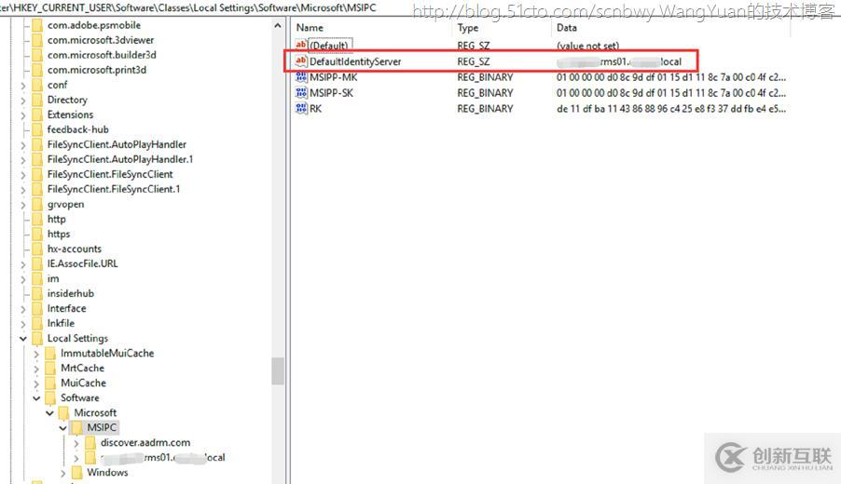Select the rms01 server key under MSIPC
The image size is (841, 484).
tap(162, 458)
